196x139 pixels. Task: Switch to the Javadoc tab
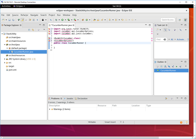pyautogui.click(x=69, y=99)
